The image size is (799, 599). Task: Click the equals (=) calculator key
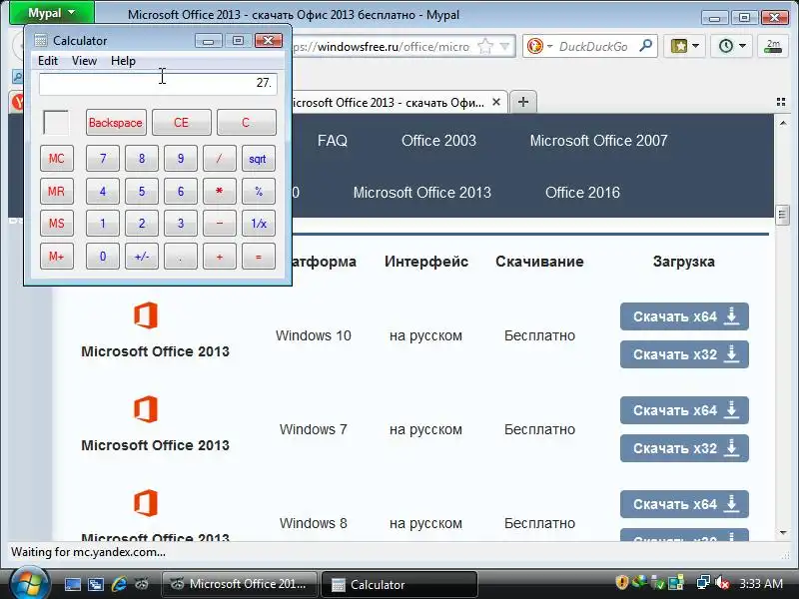point(259,256)
